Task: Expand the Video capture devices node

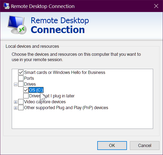Action: [x=15, y=102]
